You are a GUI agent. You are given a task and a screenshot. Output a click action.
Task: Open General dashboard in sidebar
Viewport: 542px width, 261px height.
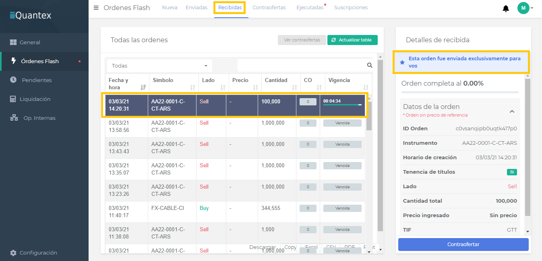click(30, 42)
